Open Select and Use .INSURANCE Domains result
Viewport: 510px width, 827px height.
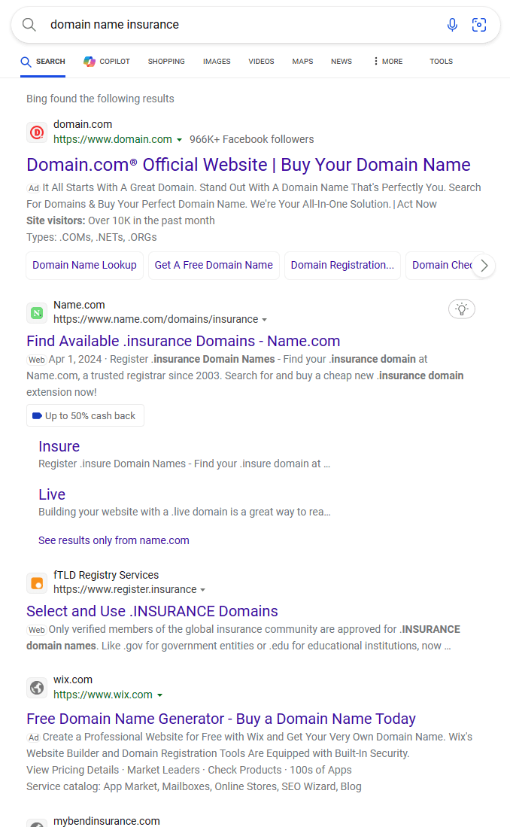152,611
